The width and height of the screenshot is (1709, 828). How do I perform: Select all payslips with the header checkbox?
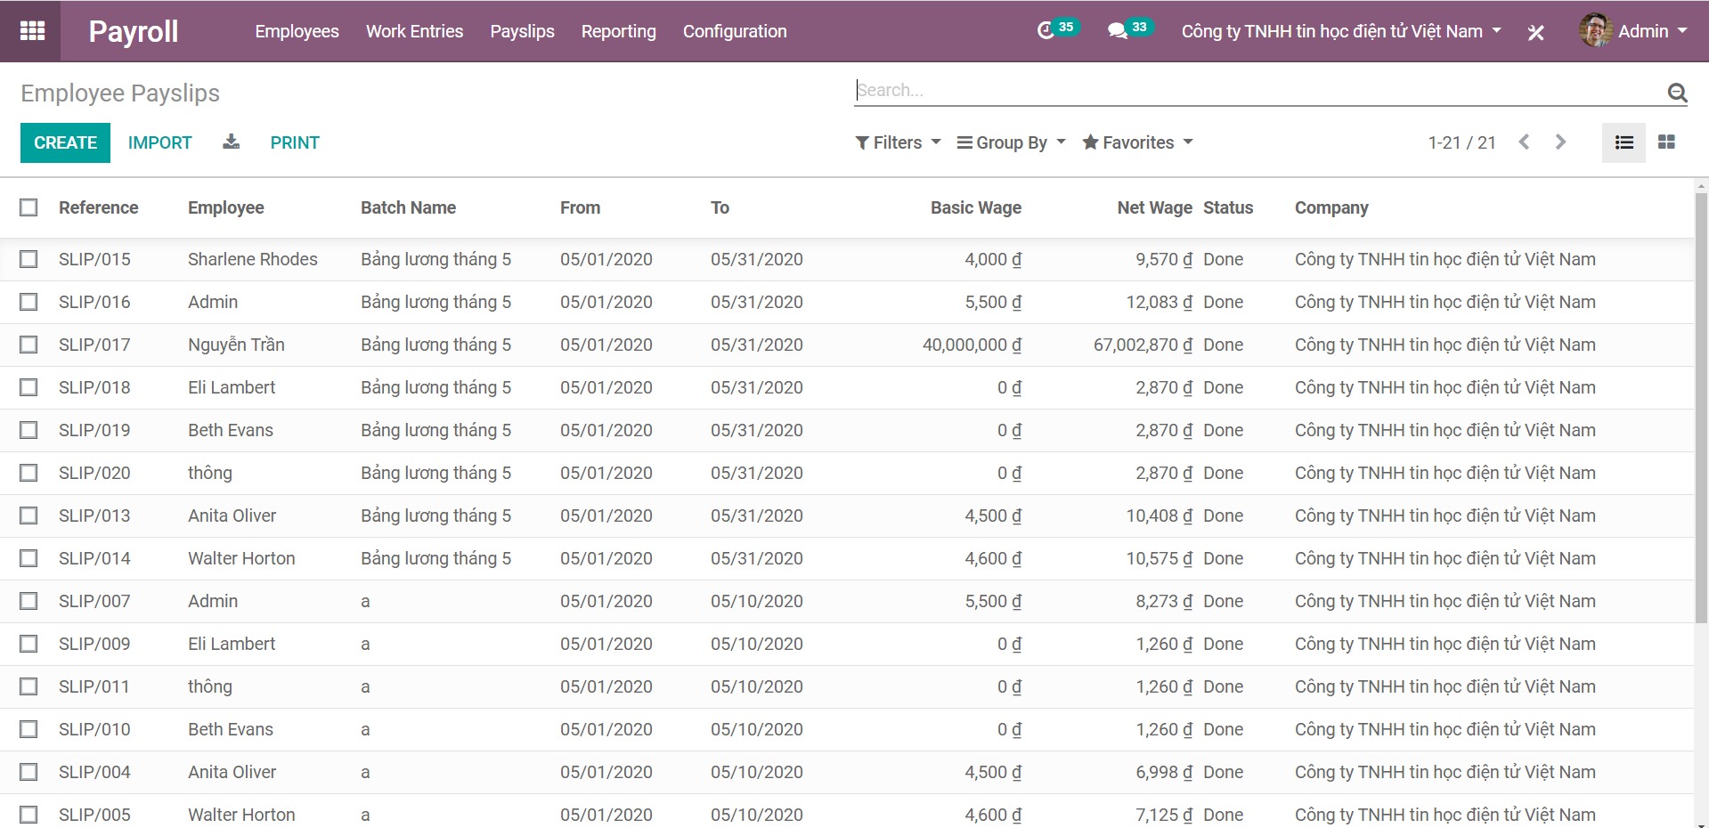pos(28,207)
